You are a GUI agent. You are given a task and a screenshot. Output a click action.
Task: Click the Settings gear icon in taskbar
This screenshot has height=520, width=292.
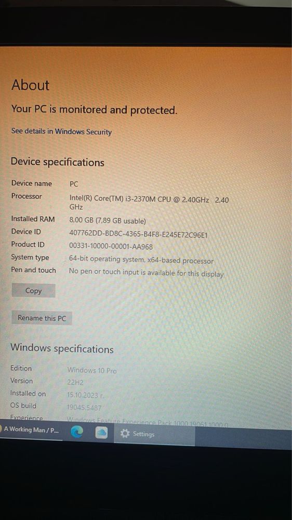(x=125, y=434)
